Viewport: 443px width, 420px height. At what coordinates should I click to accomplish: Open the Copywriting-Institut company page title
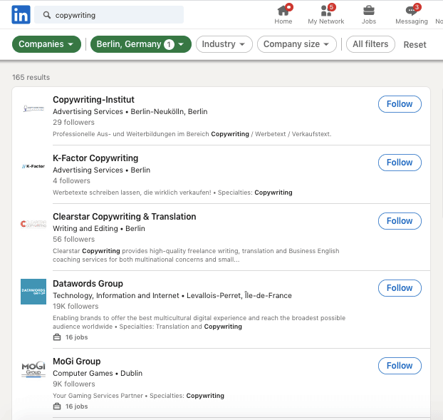pos(93,100)
